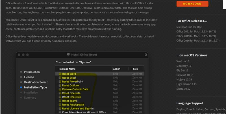Click the lock icon in installer title bar
The height and width of the screenshot is (114, 226).
[x=145, y=55]
